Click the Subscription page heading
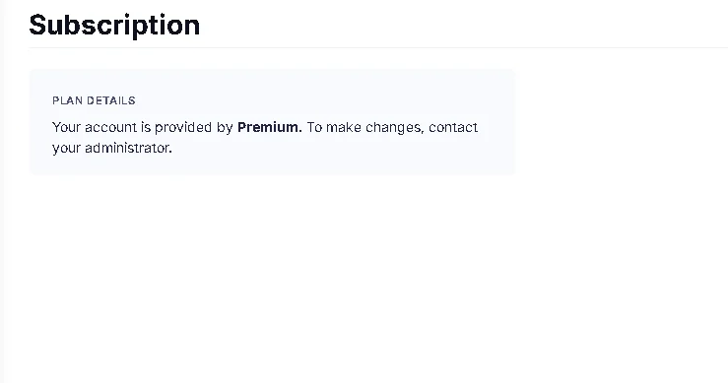The image size is (728, 383). click(114, 25)
